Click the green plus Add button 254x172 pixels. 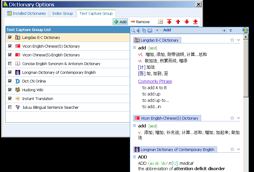click(x=120, y=22)
